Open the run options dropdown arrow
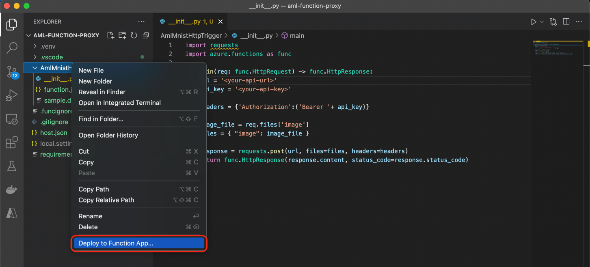Viewport: 590px width, 267px height. 542,22
